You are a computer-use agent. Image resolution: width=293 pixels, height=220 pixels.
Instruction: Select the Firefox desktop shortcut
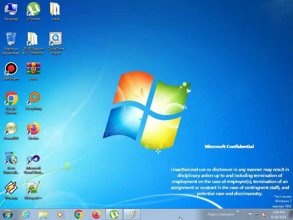coord(33,131)
